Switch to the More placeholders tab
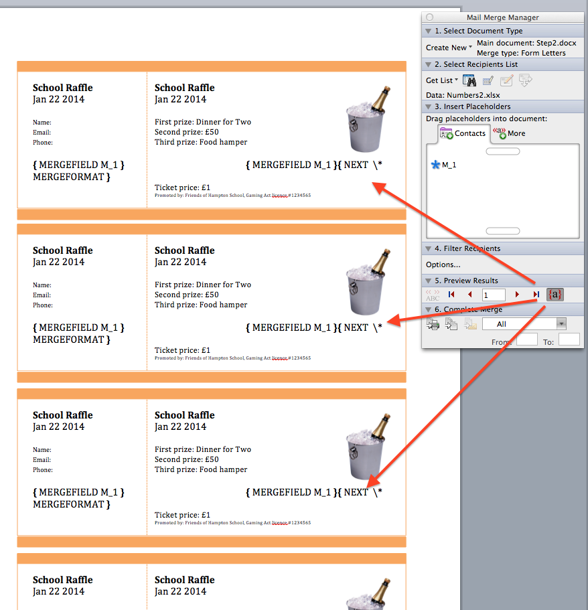Screen dimensions: 588x610 pyautogui.click(x=510, y=133)
